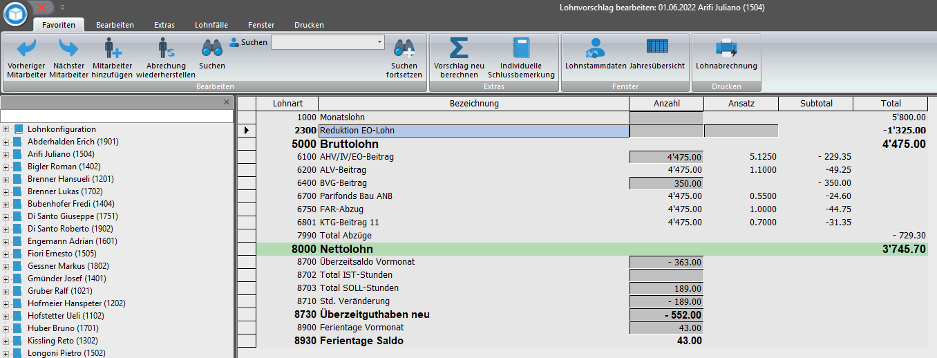Click the tree panel filter field
This screenshot has width=937, height=358.
[117, 116]
